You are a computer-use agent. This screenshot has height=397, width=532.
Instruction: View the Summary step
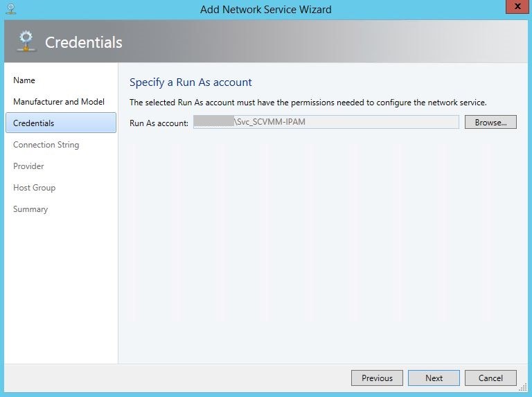point(30,209)
